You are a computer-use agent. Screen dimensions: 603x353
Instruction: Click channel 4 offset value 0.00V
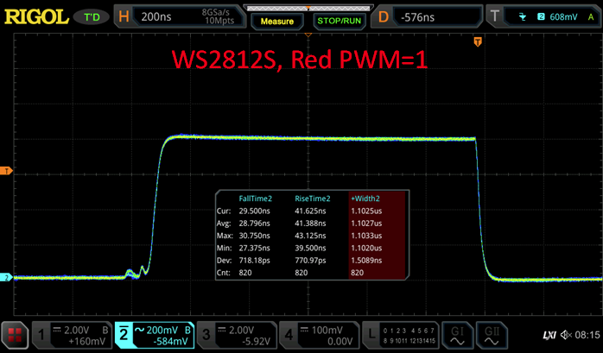coord(340,341)
